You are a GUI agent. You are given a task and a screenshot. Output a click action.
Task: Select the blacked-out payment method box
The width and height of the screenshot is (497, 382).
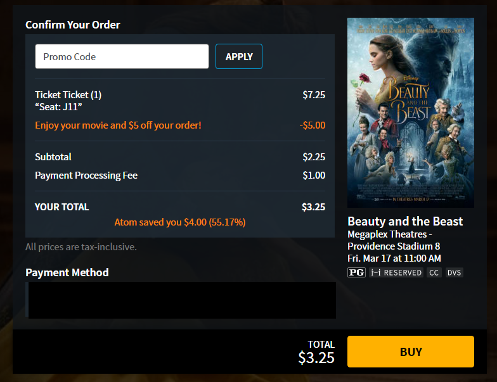(x=181, y=300)
